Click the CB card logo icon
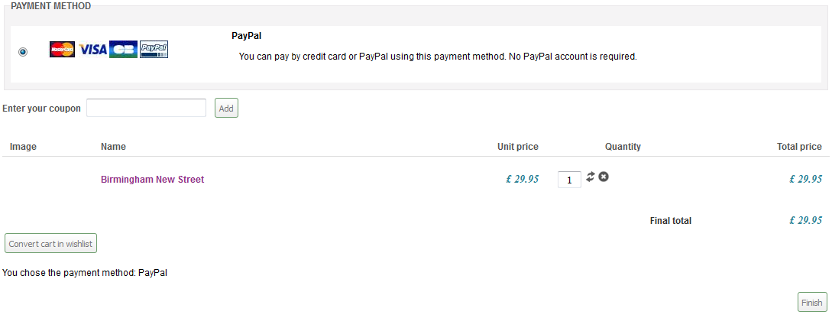This screenshot has height=318, width=832. pos(123,50)
